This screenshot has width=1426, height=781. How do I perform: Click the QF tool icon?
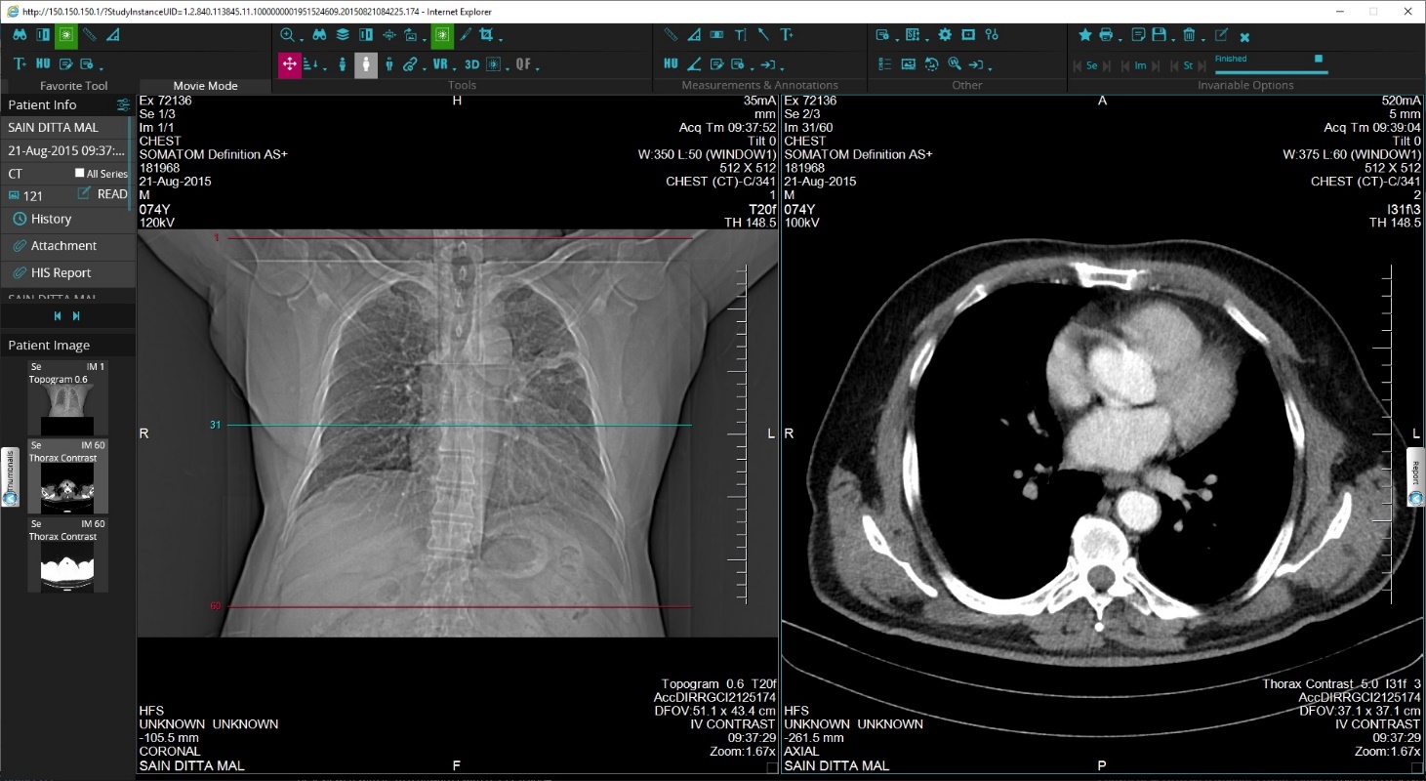523,63
